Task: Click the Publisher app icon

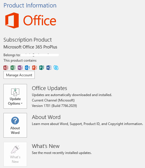Action: tap(42, 68)
